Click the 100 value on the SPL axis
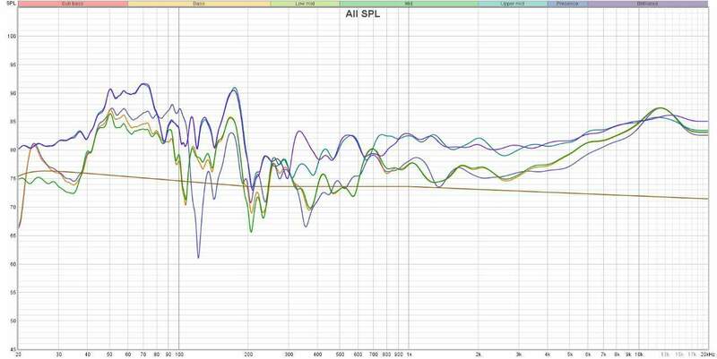Screen dimensions: 717x359 [x=11, y=37]
